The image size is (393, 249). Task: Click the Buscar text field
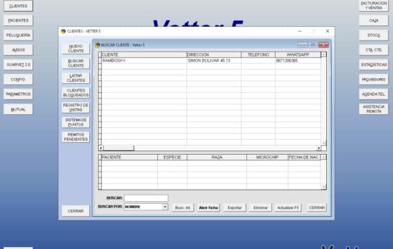[146, 198]
